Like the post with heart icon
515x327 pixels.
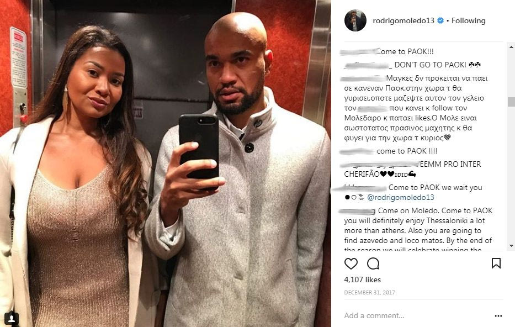click(351, 263)
